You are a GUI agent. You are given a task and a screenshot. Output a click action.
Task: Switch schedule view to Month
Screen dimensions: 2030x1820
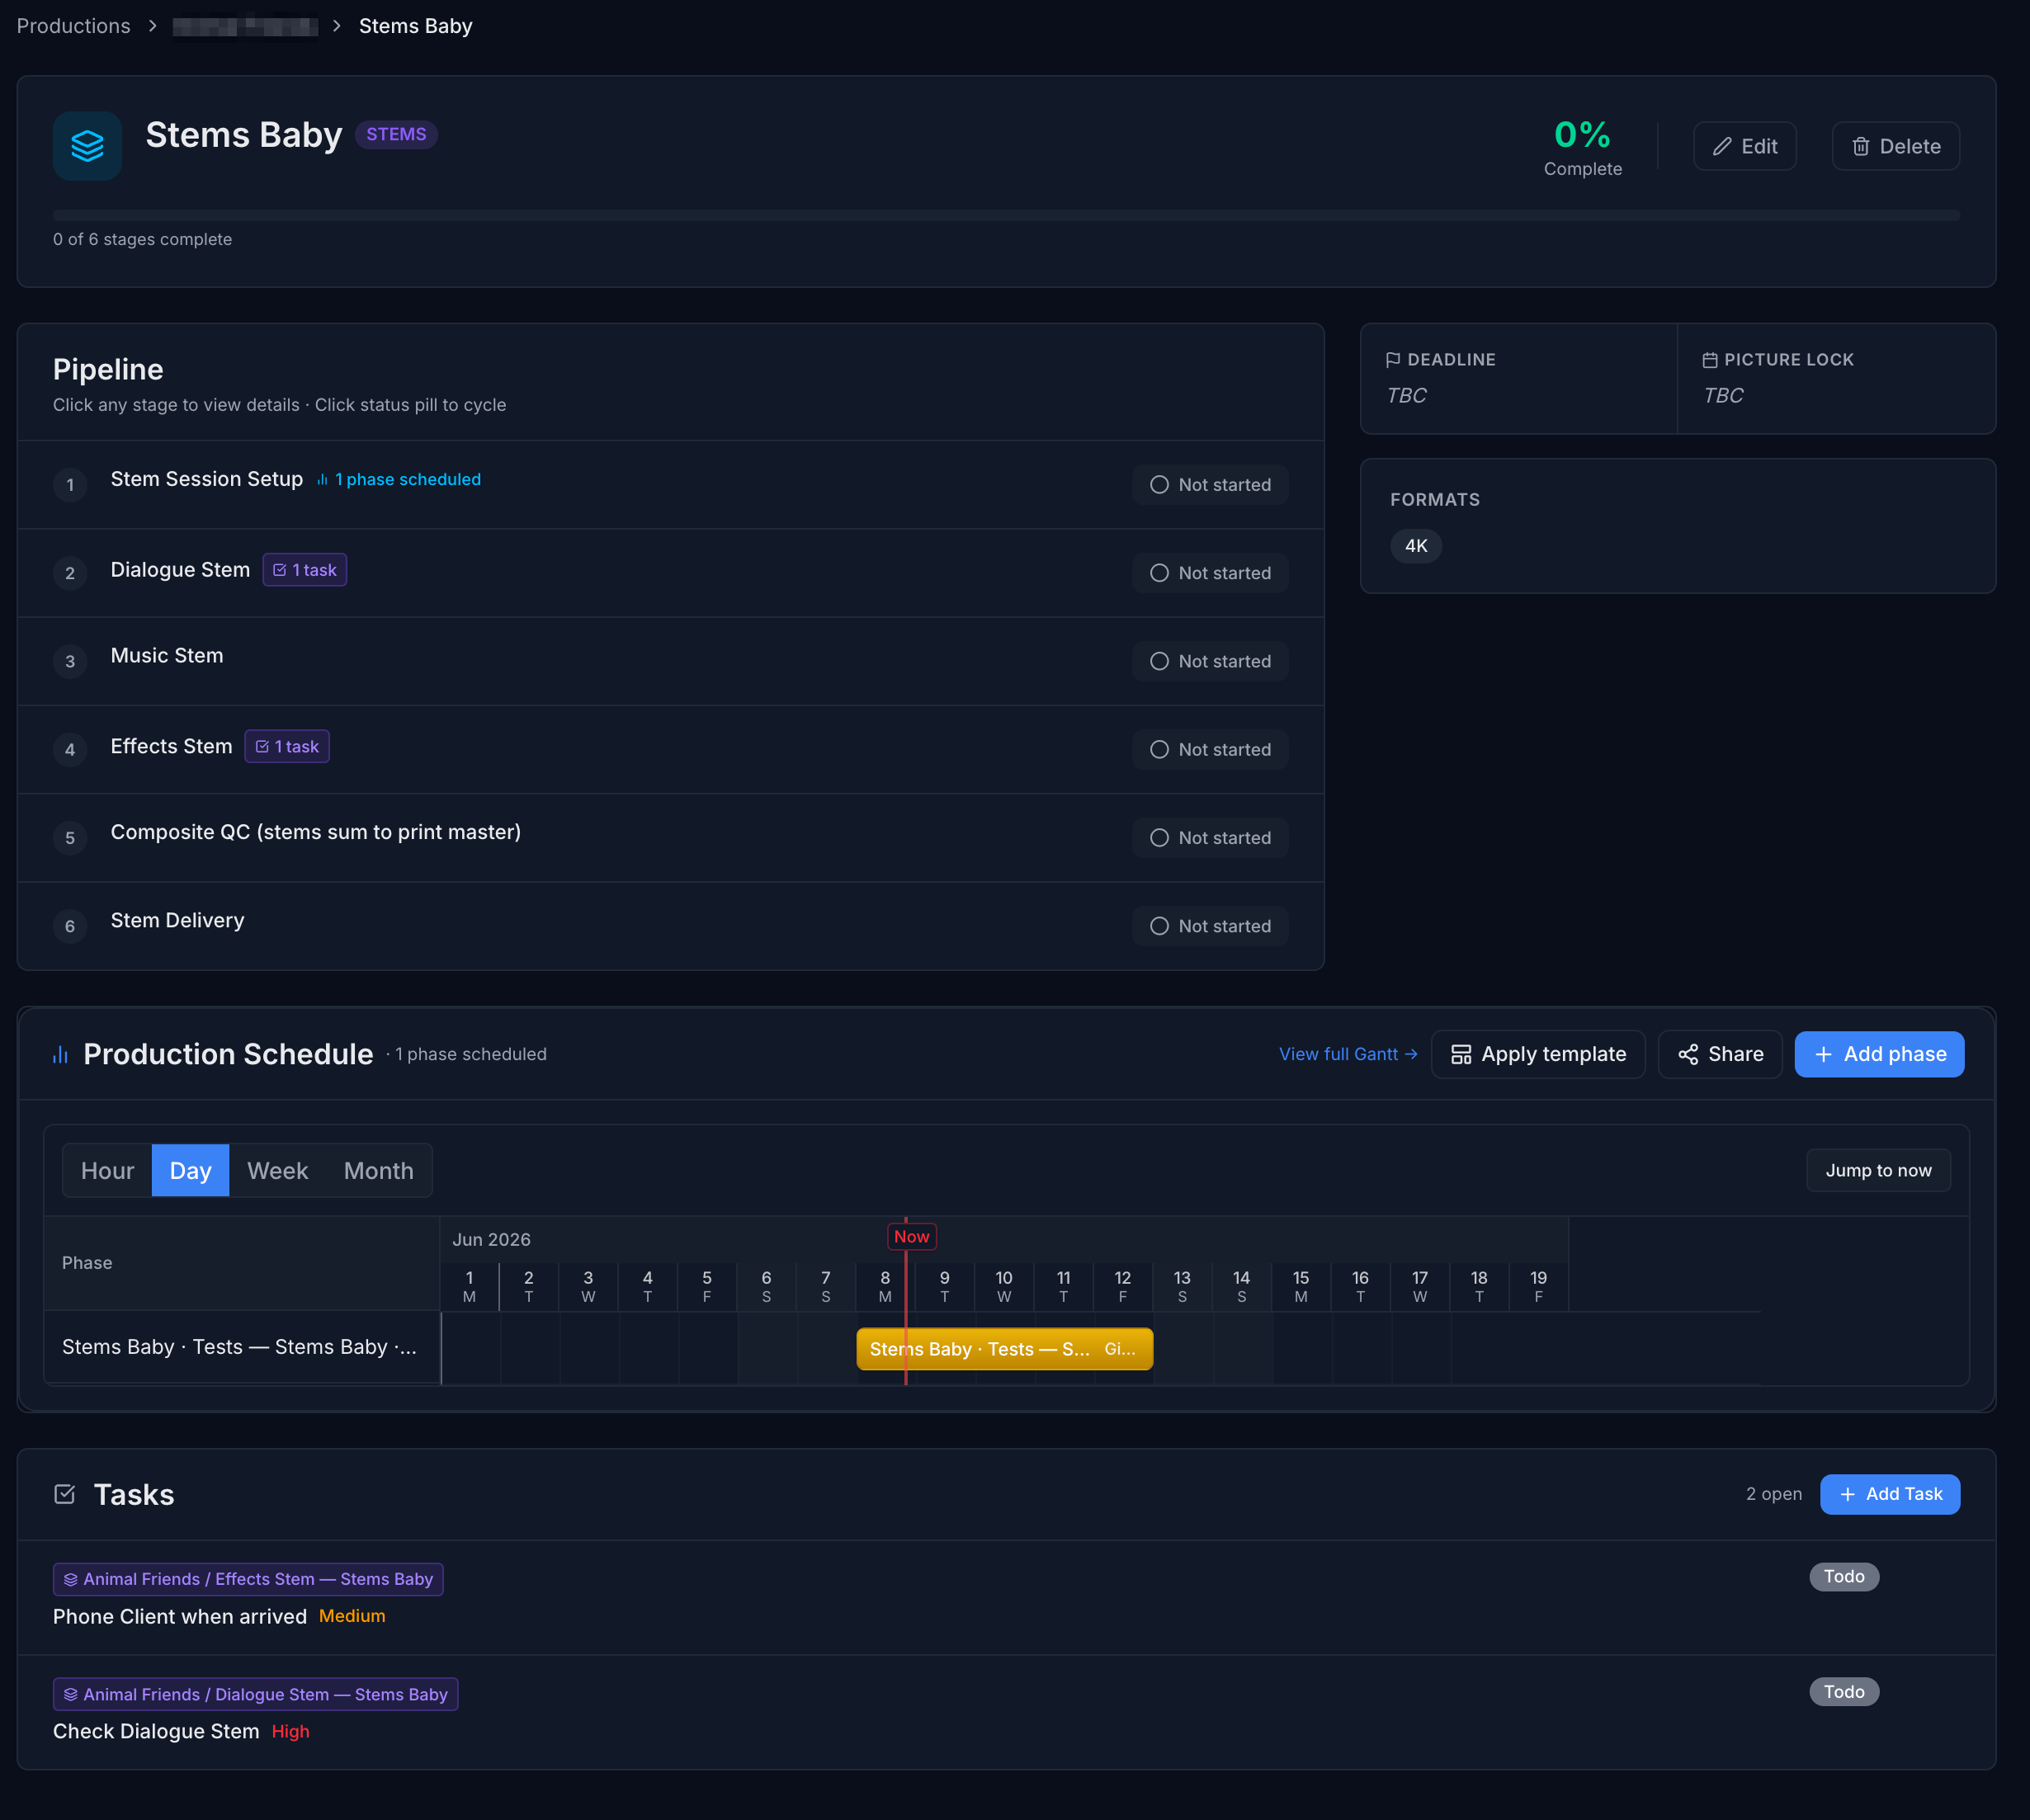tap(378, 1170)
